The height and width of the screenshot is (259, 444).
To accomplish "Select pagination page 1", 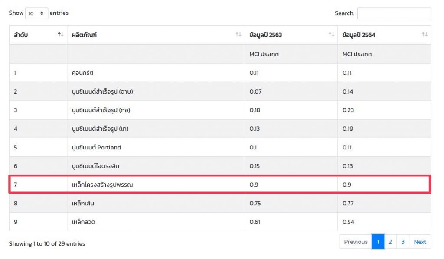I will (x=378, y=242).
